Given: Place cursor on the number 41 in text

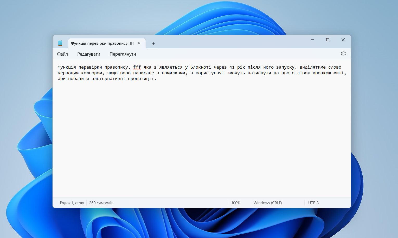Looking at the screenshot, I should pos(232,67).
